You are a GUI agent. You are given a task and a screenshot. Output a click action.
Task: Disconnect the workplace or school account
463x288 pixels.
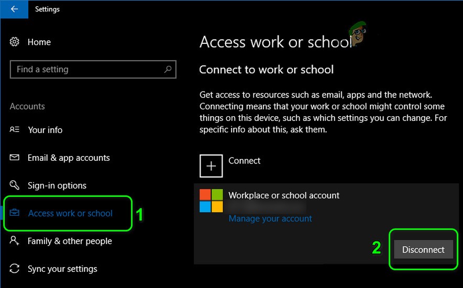(423, 250)
